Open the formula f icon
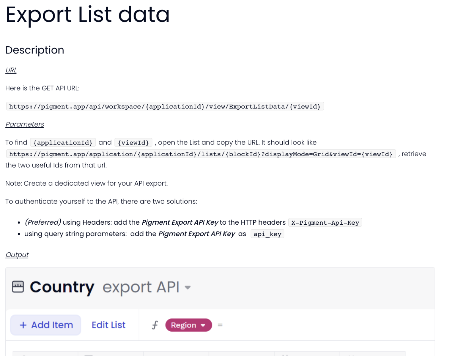 tap(155, 325)
